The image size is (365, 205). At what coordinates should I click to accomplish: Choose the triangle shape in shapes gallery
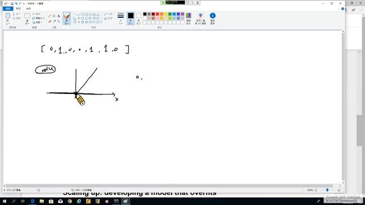tap(98, 14)
